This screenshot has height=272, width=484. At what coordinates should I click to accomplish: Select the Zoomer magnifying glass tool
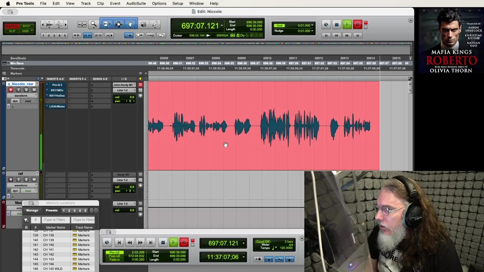click(93, 25)
